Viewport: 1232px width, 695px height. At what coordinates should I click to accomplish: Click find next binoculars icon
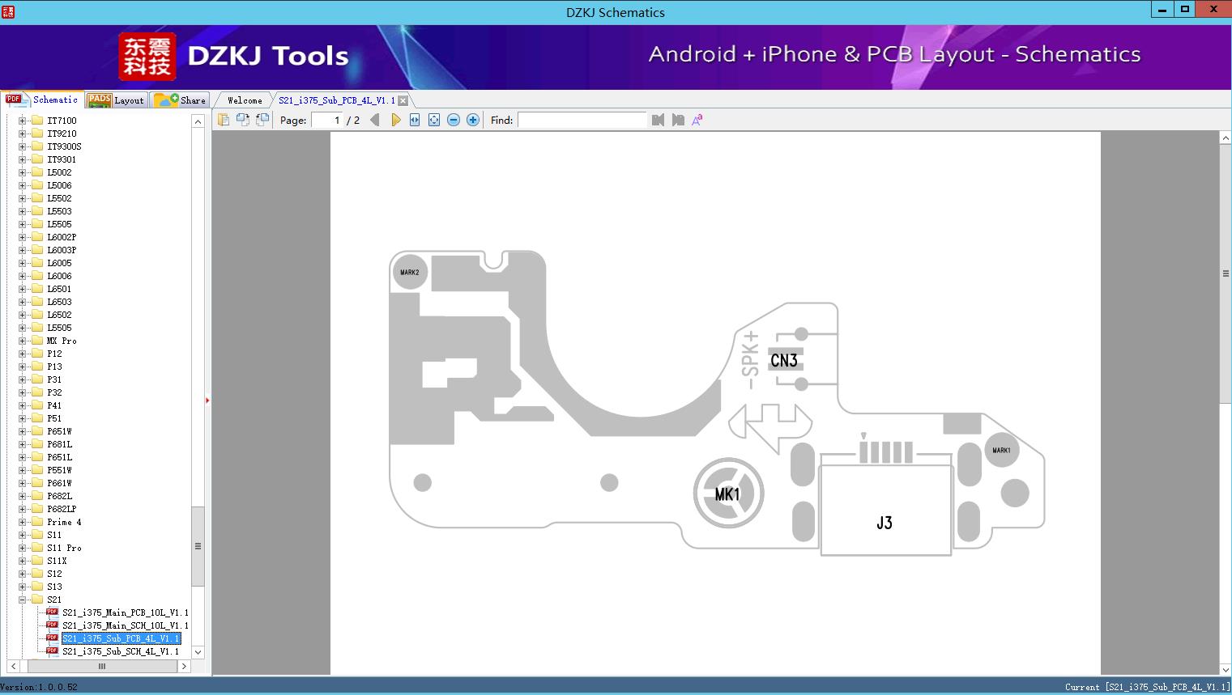coord(678,120)
